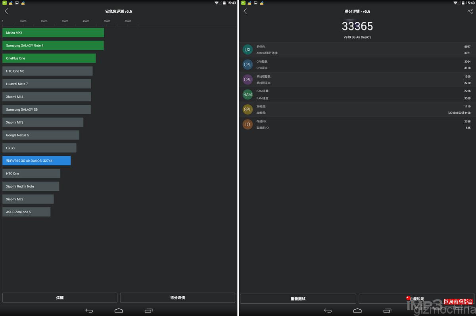Select the Google Nexus 5 bar
The height and width of the screenshot is (316, 476).
point(41,135)
